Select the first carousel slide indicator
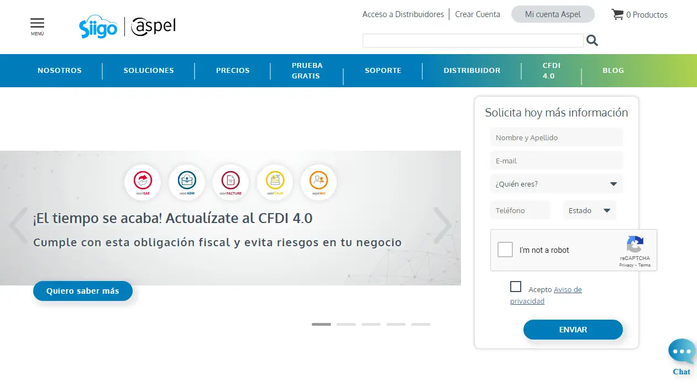The image size is (697, 392). pos(321,324)
